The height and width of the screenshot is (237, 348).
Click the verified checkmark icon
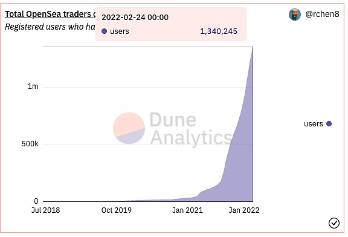tap(334, 222)
